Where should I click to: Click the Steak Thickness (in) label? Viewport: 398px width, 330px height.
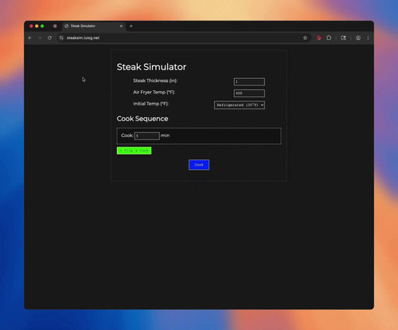[155, 81]
